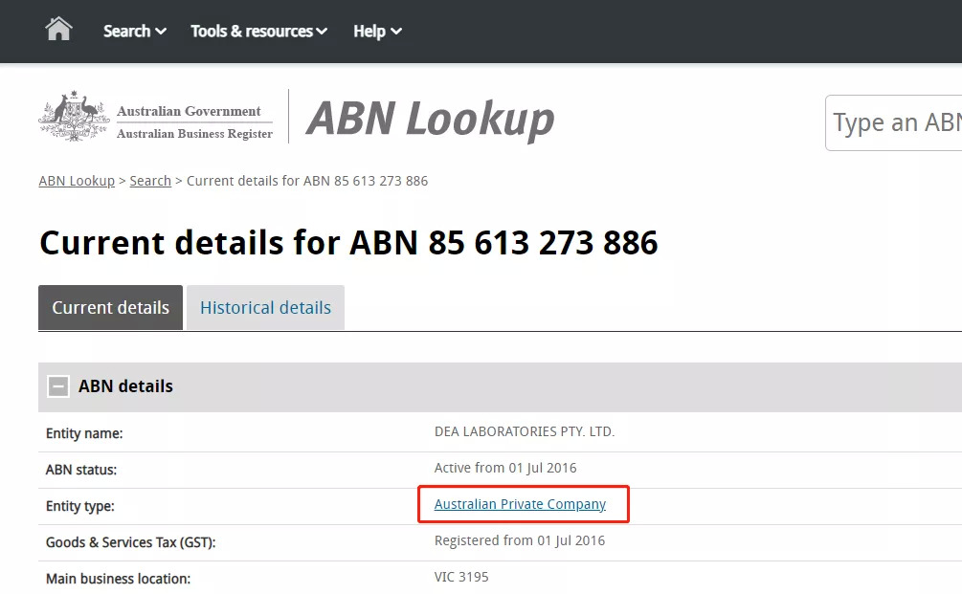Go to the Search breadcrumb link

(x=150, y=181)
